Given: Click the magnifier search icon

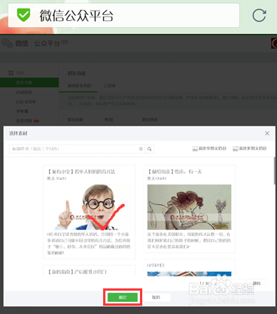Looking at the screenshot, I should (x=150, y=149).
